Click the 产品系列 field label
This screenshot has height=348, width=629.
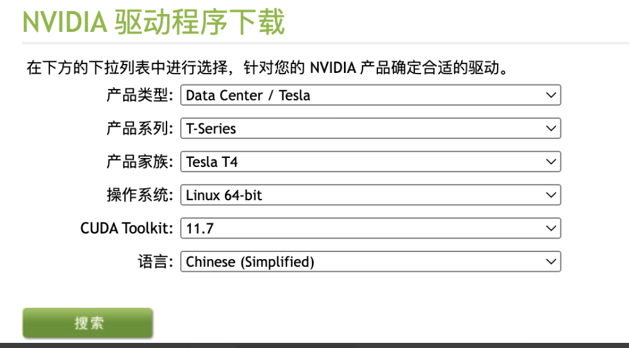(x=139, y=129)
